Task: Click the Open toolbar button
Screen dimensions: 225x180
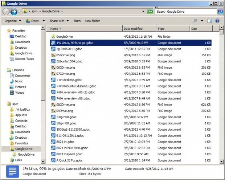Action: click(x=32, y=21)
